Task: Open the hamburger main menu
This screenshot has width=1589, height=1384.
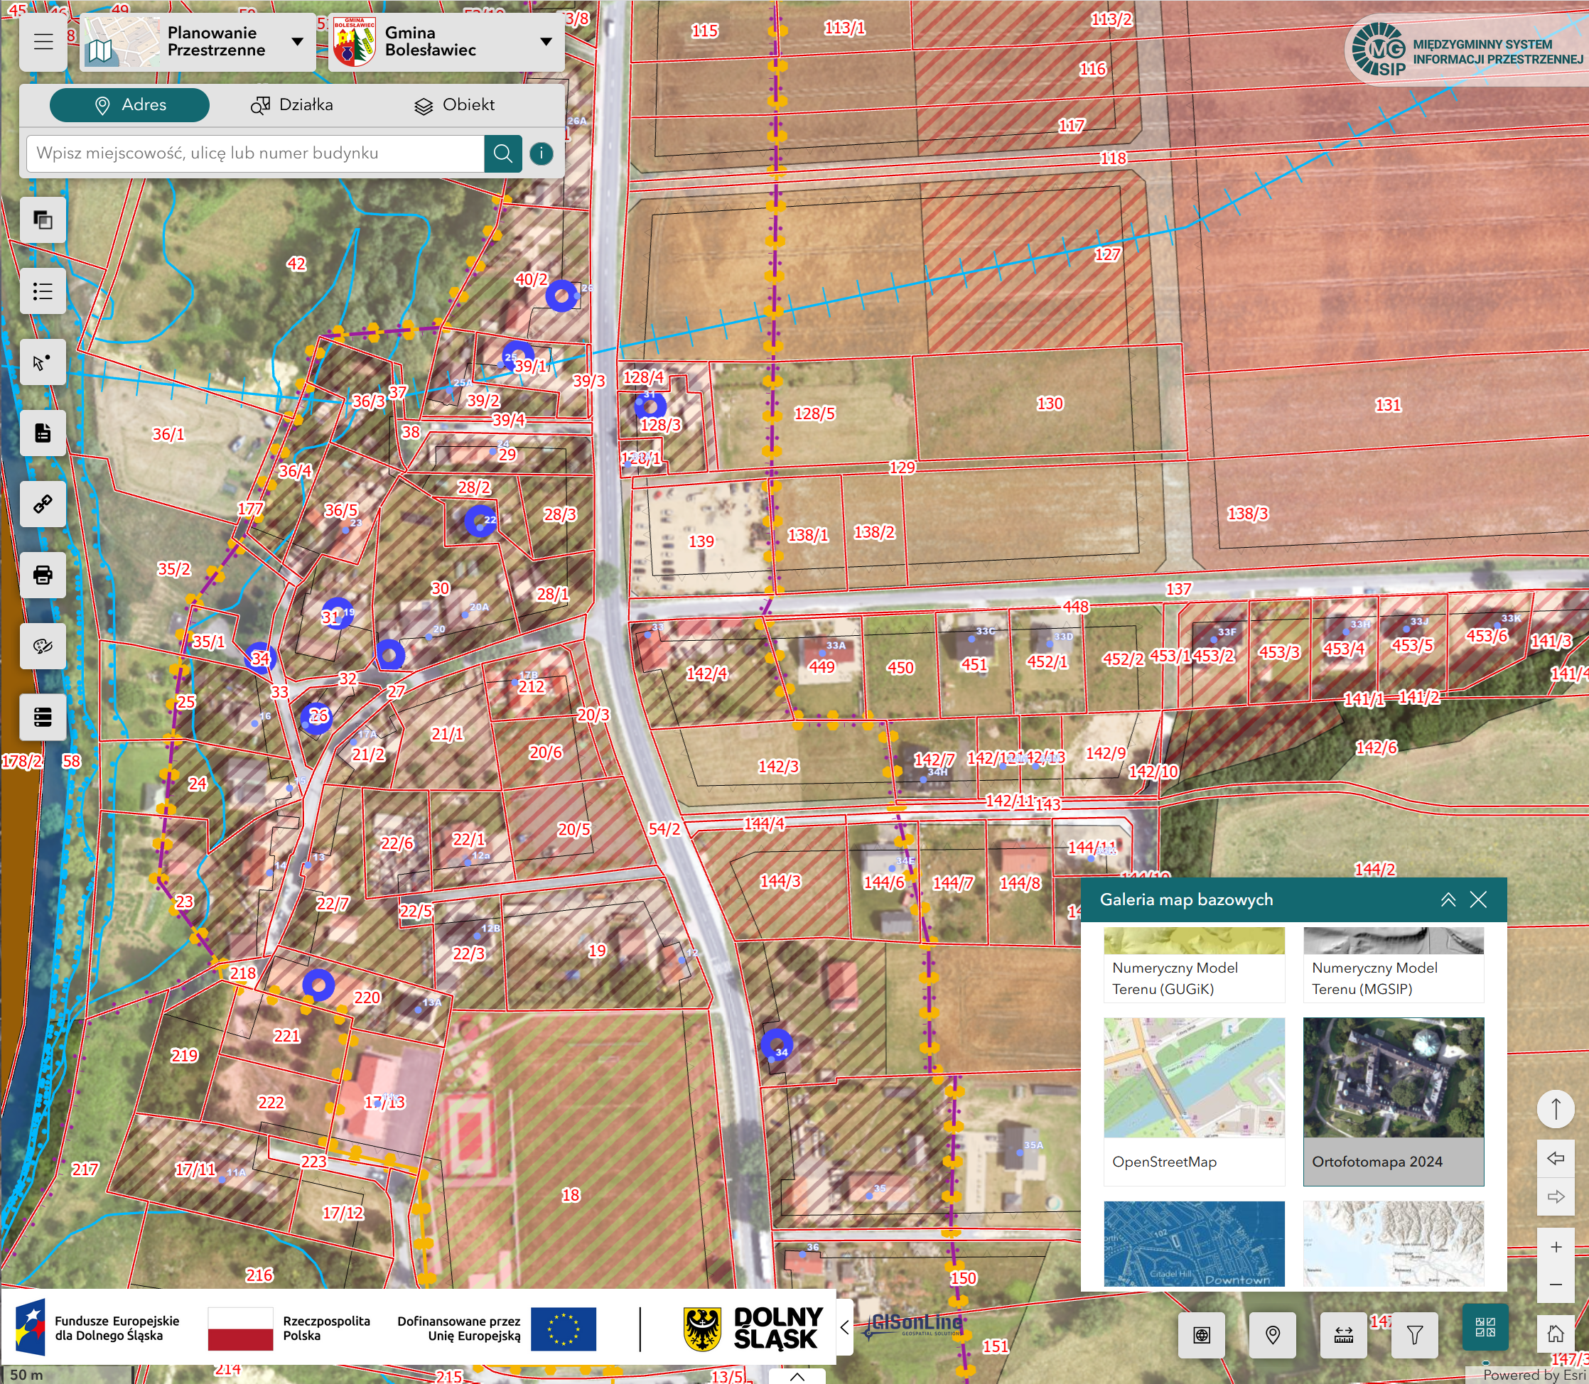Action: pyautogui.click(x=43, y=42)
